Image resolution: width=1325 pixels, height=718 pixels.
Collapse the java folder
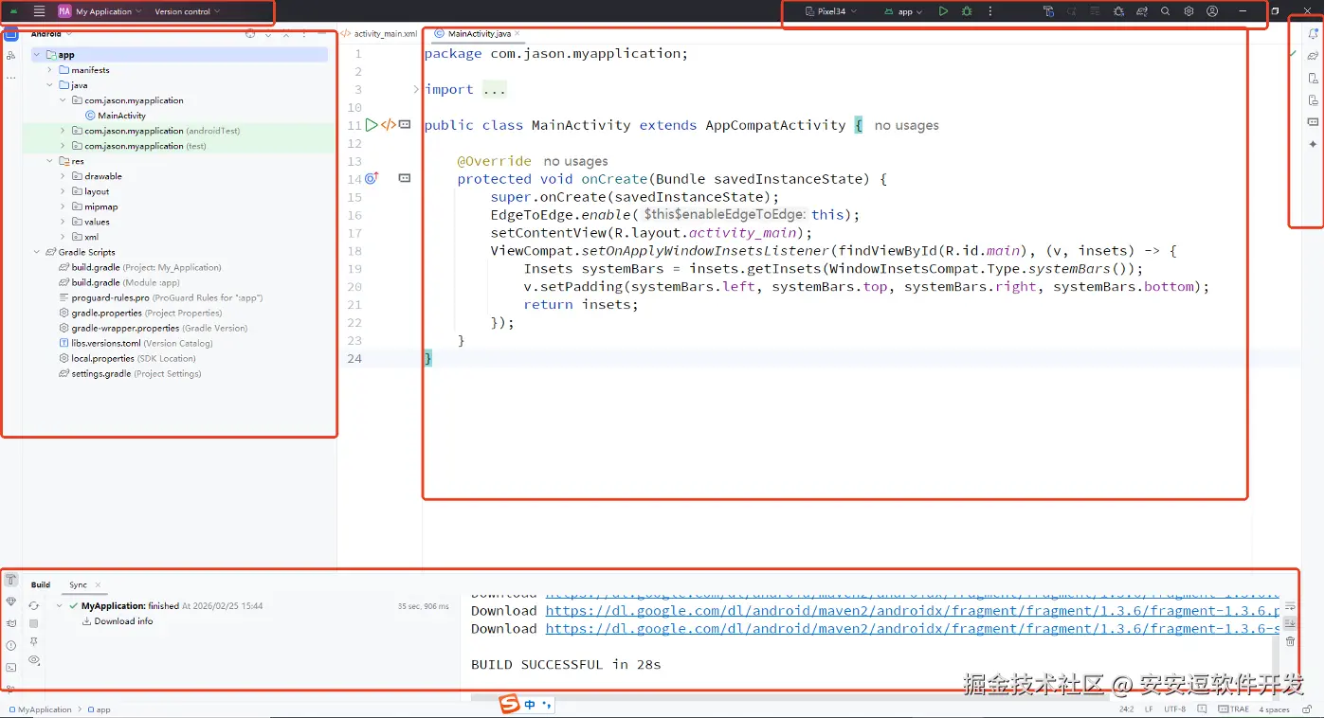pos(49,85)
